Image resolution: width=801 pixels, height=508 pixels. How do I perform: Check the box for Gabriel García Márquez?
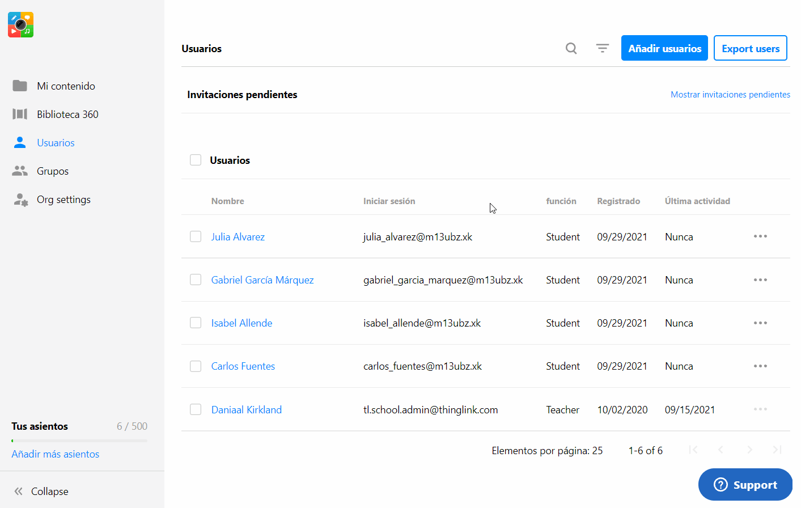[196, 280]
